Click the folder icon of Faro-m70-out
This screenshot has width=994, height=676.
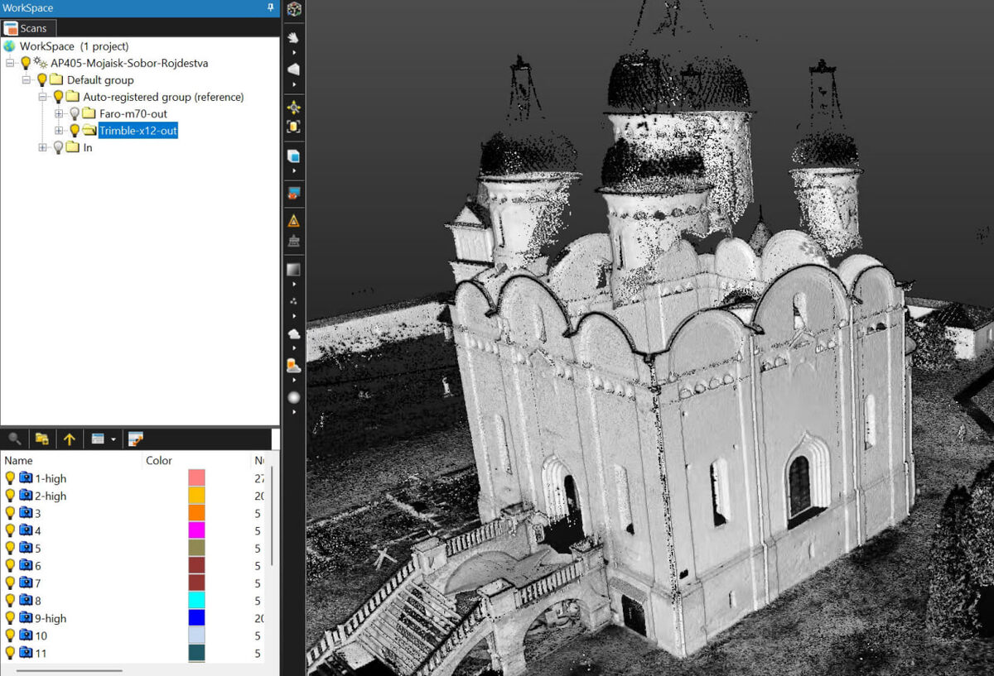(89, 113)
